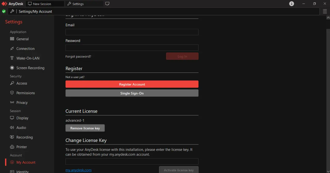330x173 pixels.
Task: Open Audio settings
Action: click(21, 128)
